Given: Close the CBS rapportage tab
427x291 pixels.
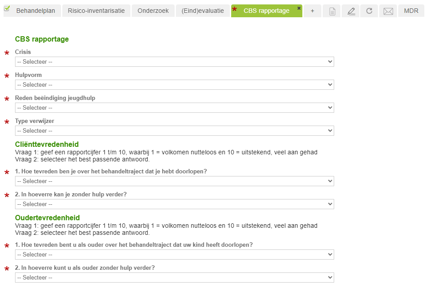Looking at the screenshot, I should [x=299, y=8].
